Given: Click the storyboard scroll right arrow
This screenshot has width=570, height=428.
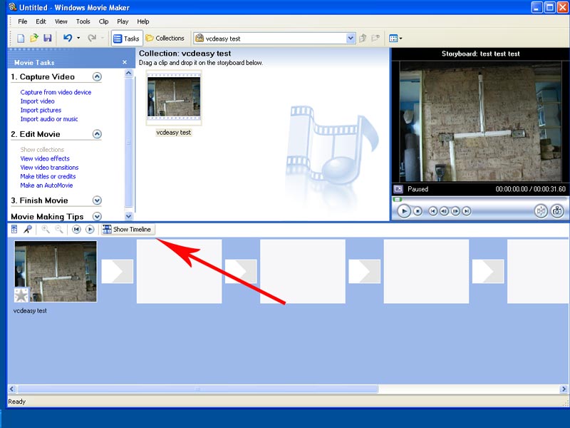Looking at the screenshot, I should tap(564, 389).
